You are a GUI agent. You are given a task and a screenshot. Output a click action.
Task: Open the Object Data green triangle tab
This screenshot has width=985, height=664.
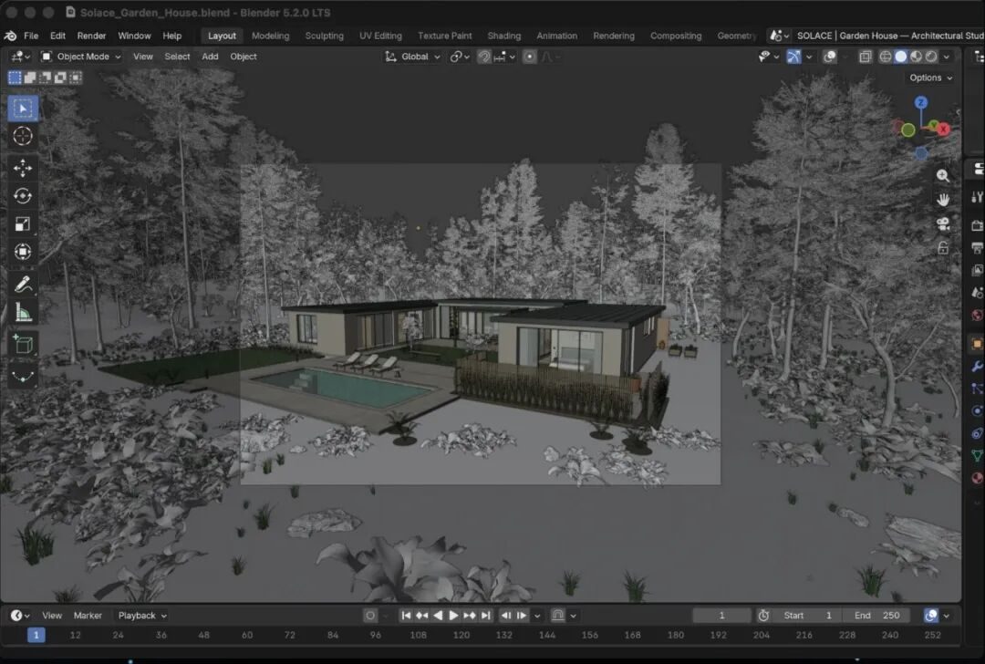click(978, 455)
